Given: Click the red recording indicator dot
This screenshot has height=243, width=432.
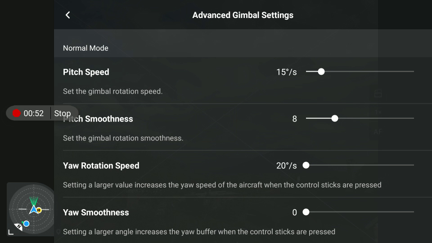Looking at the screenshot, I should [x=17, y=113].
